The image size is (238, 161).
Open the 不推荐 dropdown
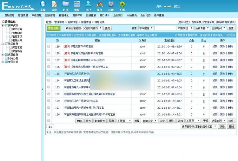point(124,121)
